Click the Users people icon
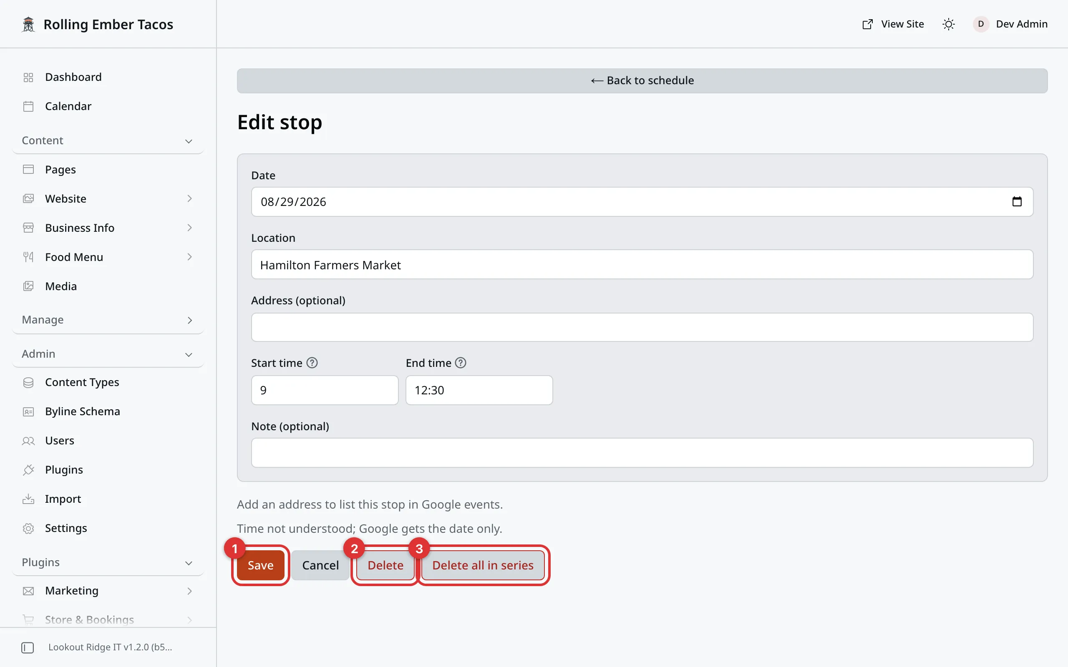This screenshot has width=1068, height=667. [28, 441]
